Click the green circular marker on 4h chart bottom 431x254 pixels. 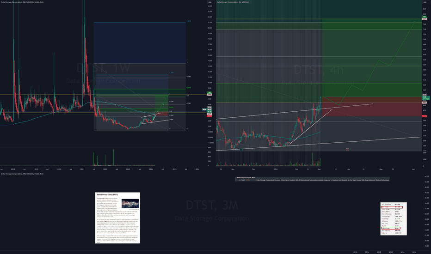[x=241, y=150]
